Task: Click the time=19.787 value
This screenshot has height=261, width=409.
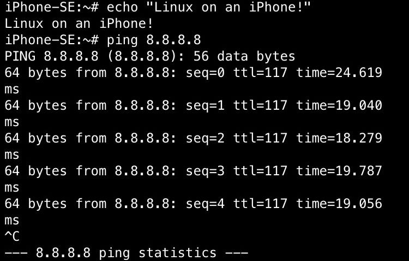Action: point(339,171)
